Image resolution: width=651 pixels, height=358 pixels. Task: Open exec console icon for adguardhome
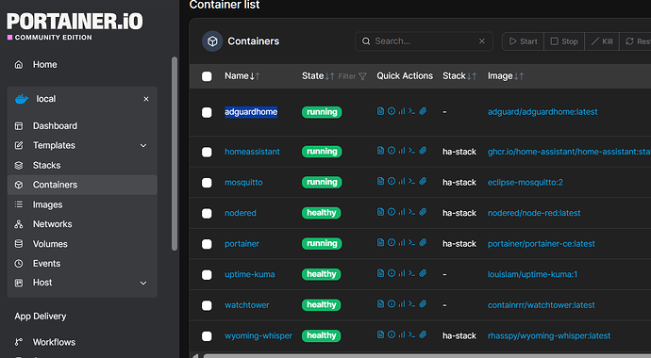pos(412,111)
